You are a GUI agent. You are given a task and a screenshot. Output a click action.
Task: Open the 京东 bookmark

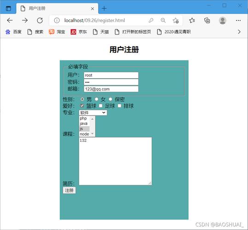coord(79,32)
